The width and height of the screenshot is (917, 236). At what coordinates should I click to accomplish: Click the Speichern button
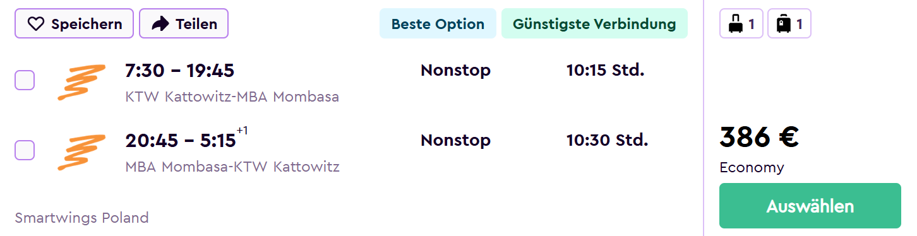74,24
